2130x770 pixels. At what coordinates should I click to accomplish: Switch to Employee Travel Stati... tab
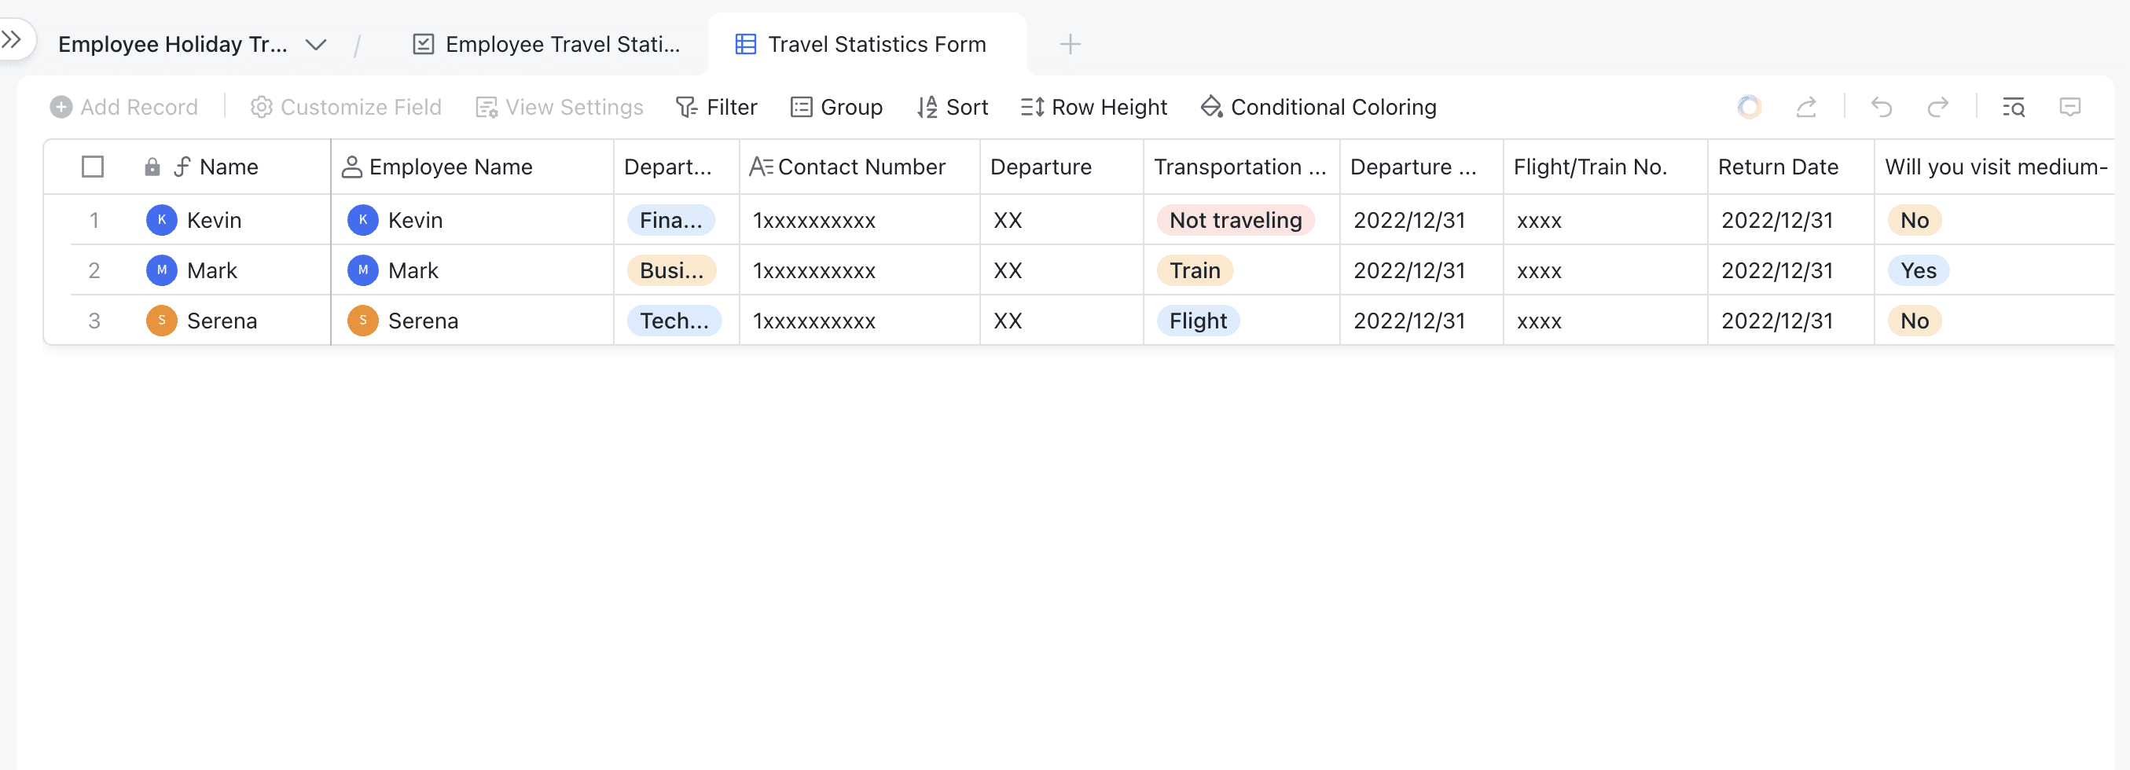[x=546, y=45]
